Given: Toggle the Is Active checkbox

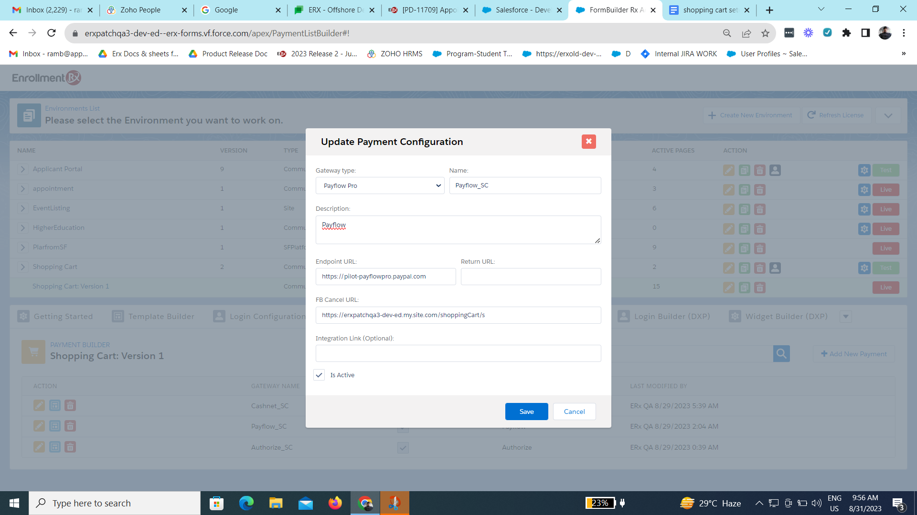Looking at the screenshot, I should (319, 375).
